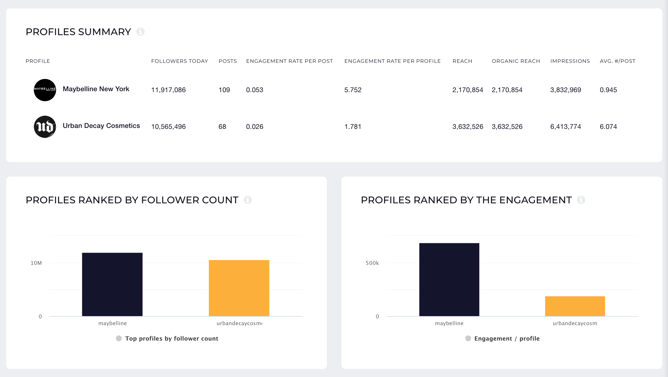The image size is (668, 377).
Task: Open the Urban Decay Cosmetics profile avatar
Action: [45, 127]
